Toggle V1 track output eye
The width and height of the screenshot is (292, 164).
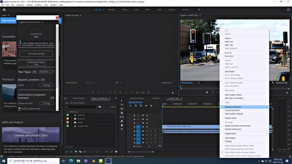click(147, 127)
